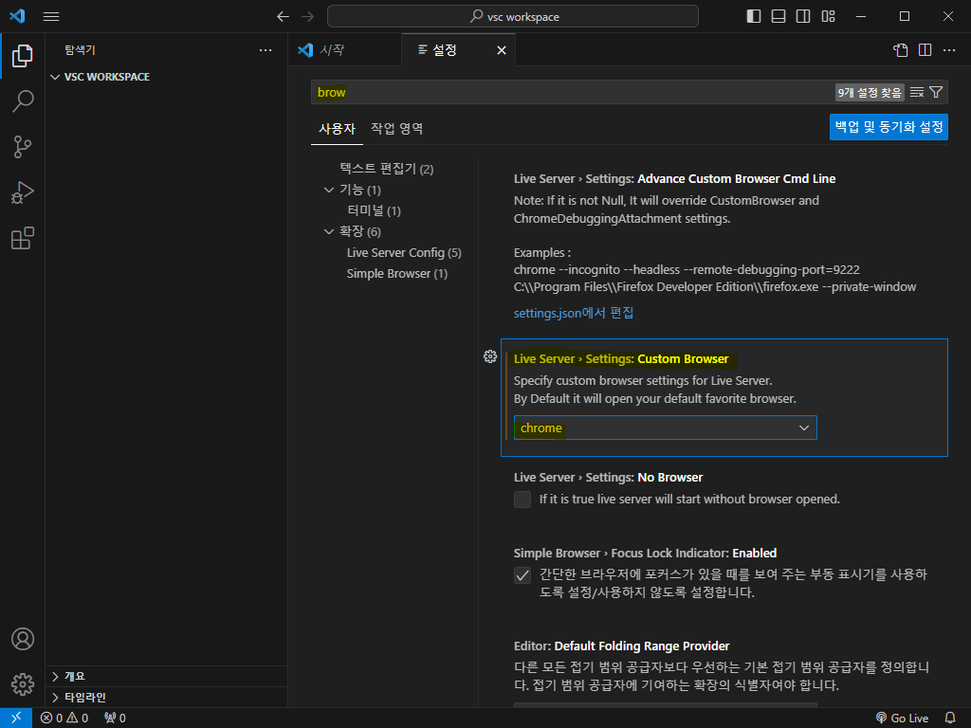This screenshot has height=728, width=971.
Task: Switch to 작업 영역 settings tab
Action: click(396, 129)
